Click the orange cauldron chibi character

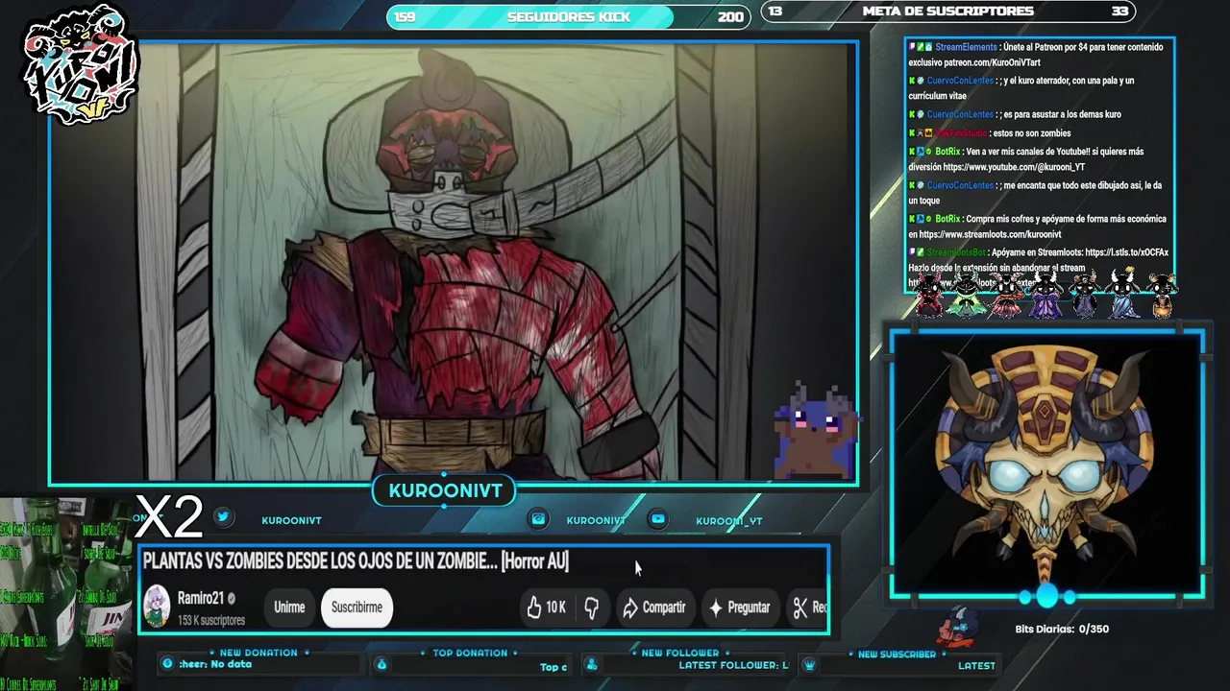1162,296
